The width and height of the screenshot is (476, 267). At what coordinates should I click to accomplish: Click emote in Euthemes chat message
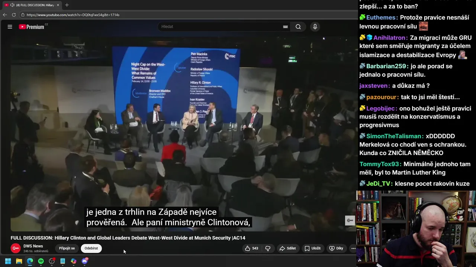424,26
